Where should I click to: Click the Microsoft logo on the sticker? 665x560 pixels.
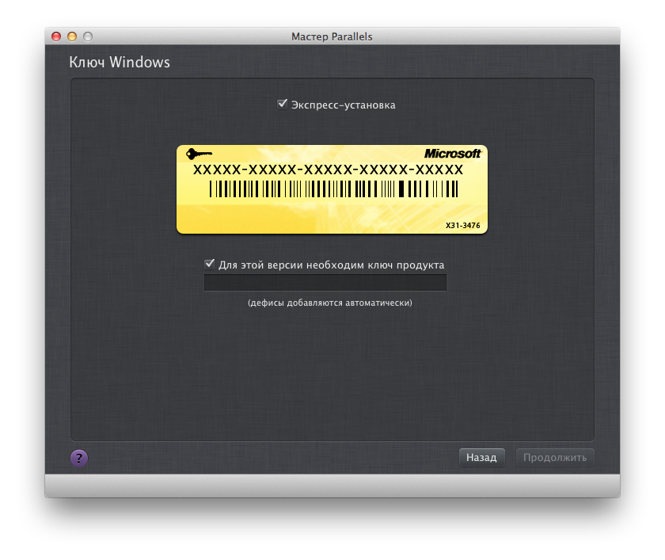pyautogui.click(x=453, y=153)
